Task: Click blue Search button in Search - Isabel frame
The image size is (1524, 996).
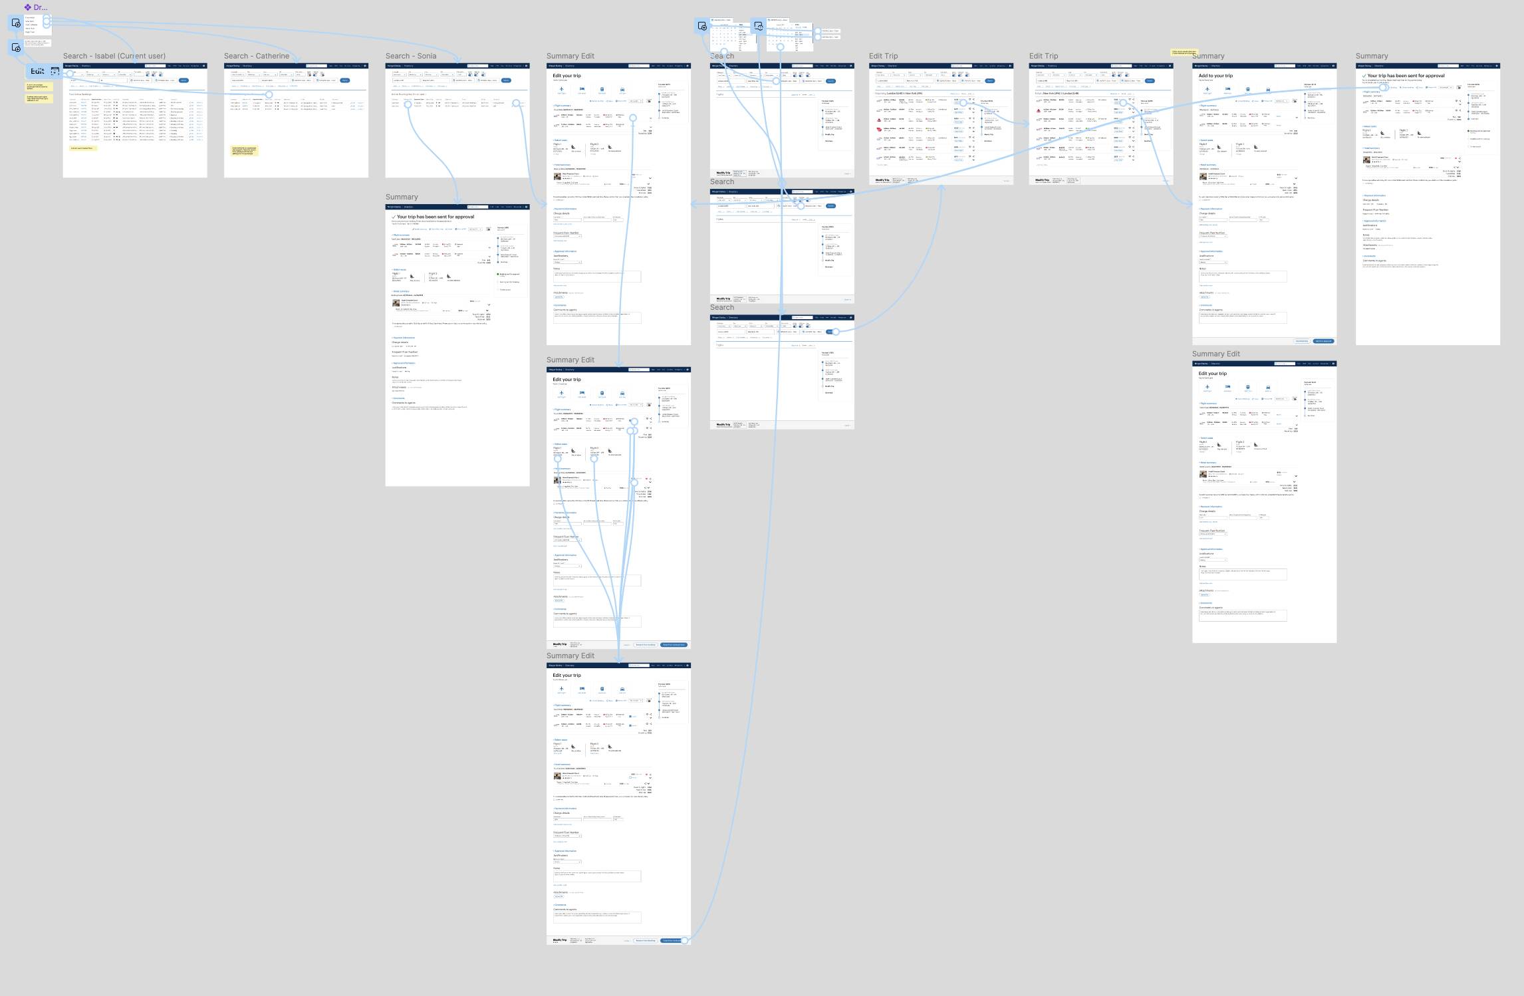Action: pos(184,80)
